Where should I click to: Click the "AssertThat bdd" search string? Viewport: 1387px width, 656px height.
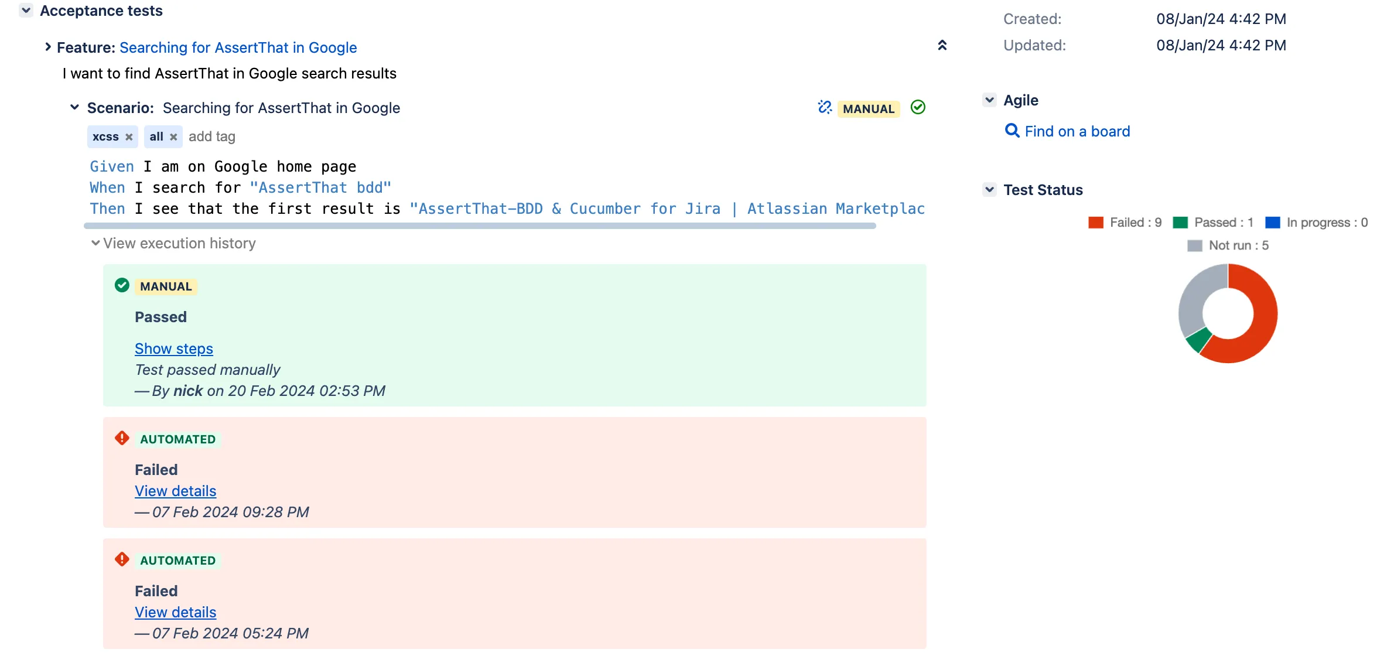pyautogui.click(x=320, y=187)
